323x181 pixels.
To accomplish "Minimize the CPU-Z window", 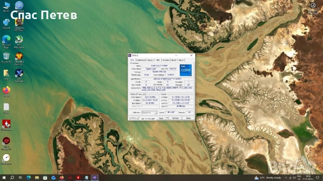I will (176, 55).
